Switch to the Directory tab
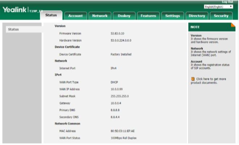 coord(197,16)
